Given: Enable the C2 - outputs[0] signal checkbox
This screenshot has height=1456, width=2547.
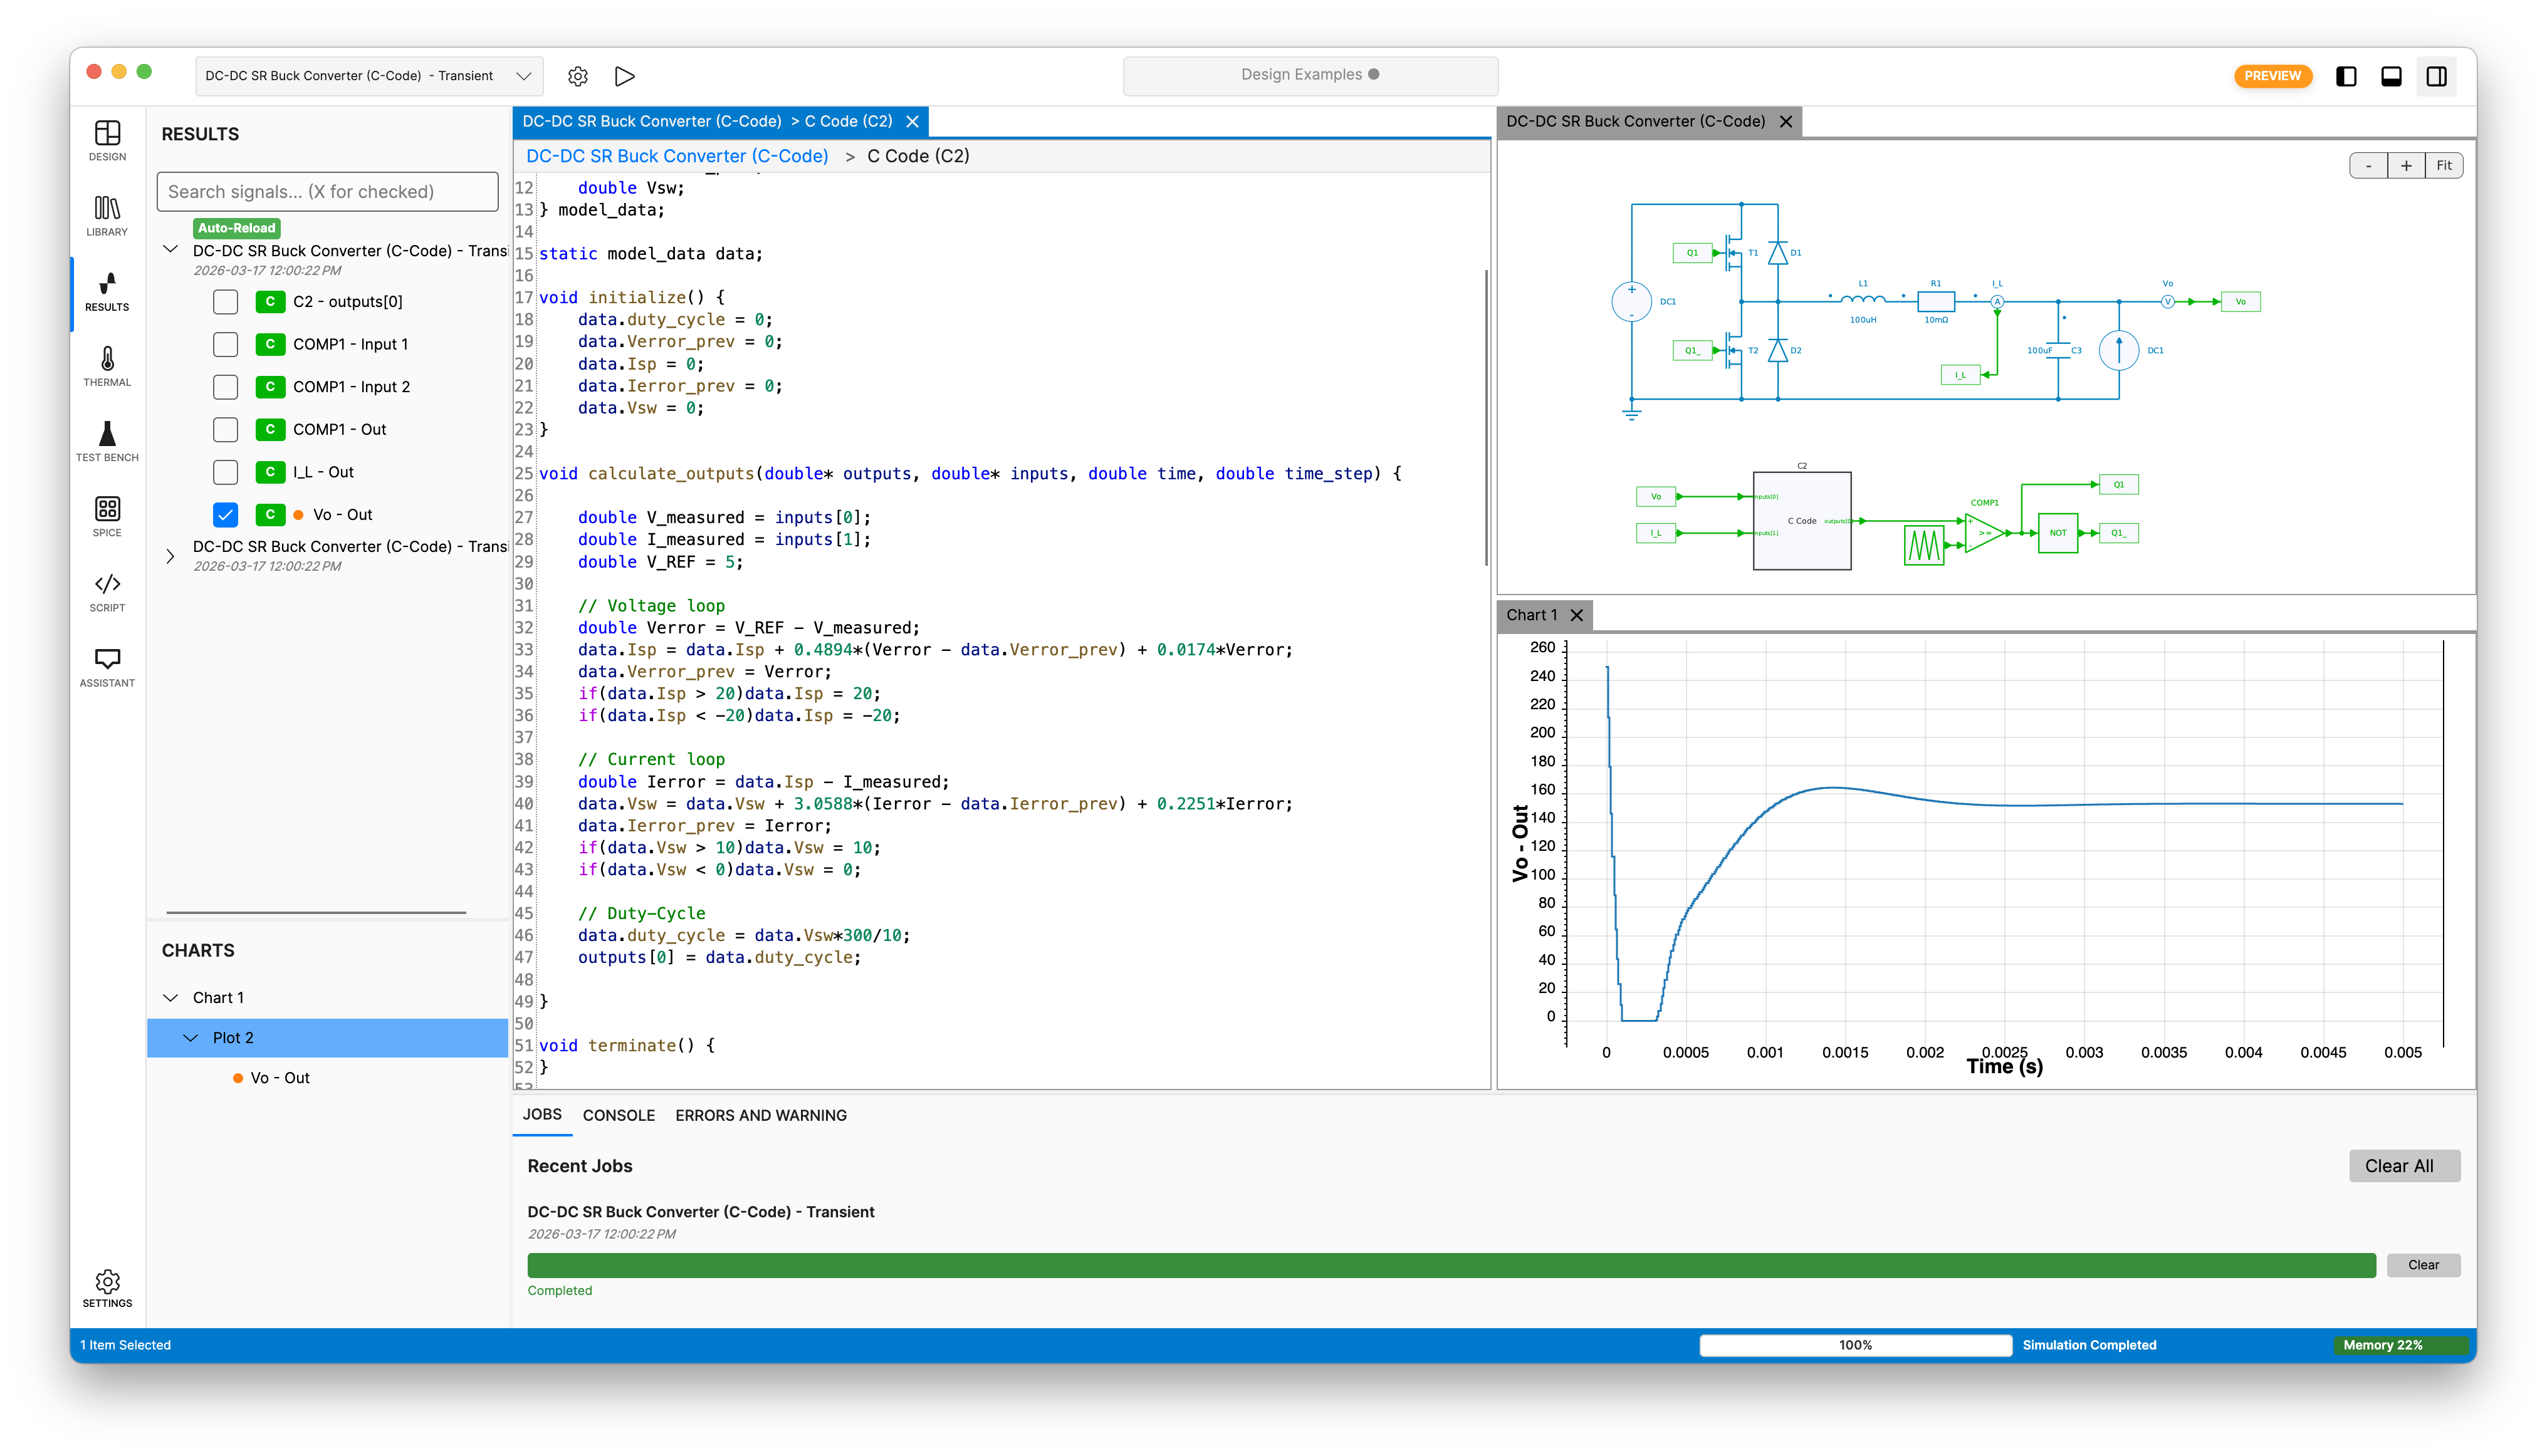Looking at the screenshot, I should (x=225, y=301).
